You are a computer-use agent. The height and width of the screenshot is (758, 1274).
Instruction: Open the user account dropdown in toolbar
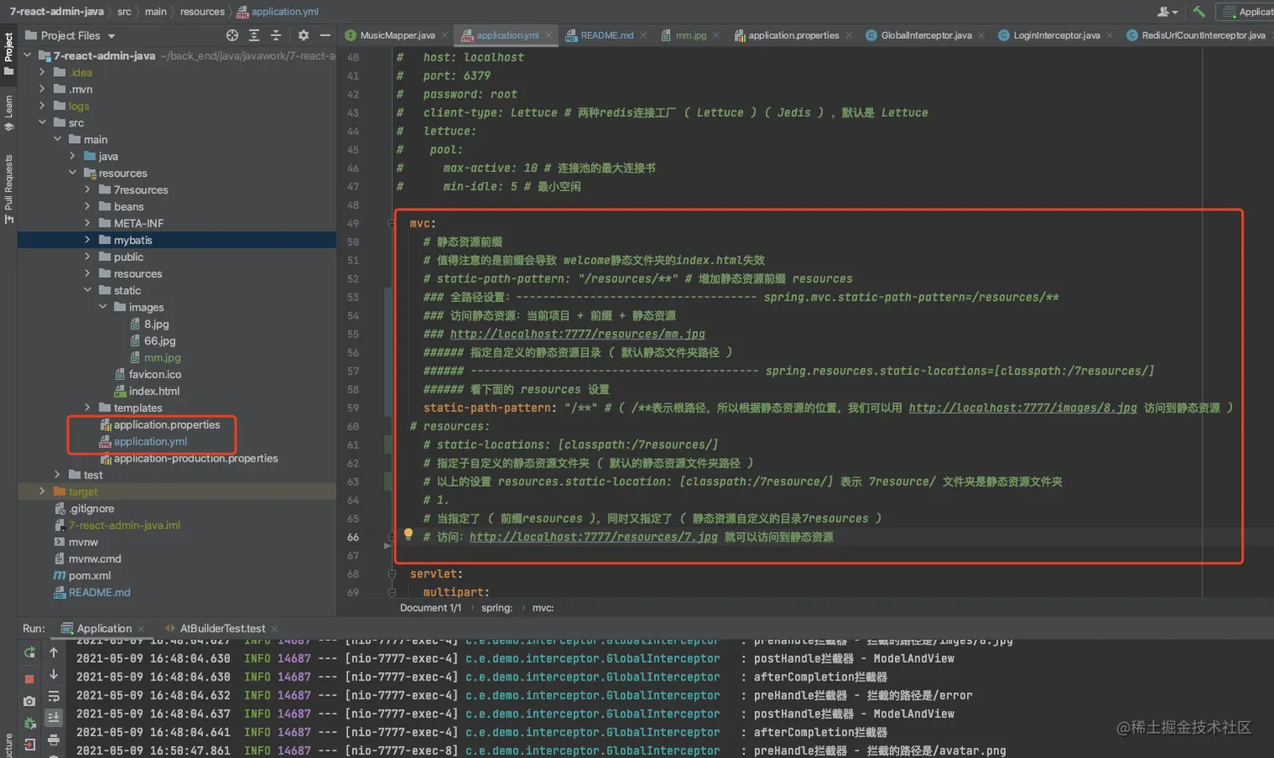pyautogui.click(x=1168, y=12)
